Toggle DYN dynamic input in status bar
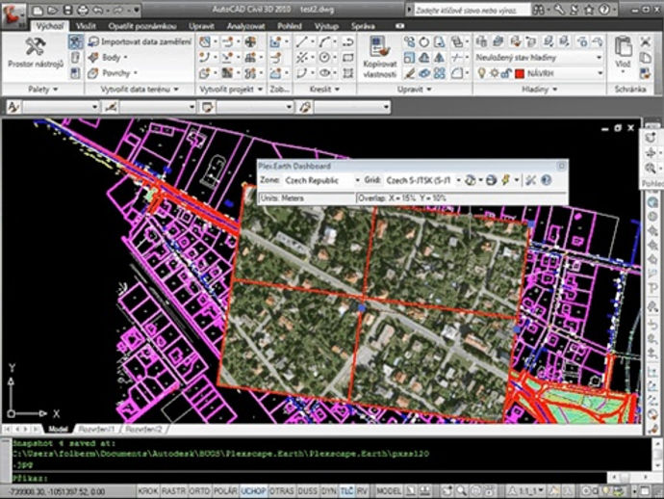This screenshot has width=664, height=499. point(329,491)
